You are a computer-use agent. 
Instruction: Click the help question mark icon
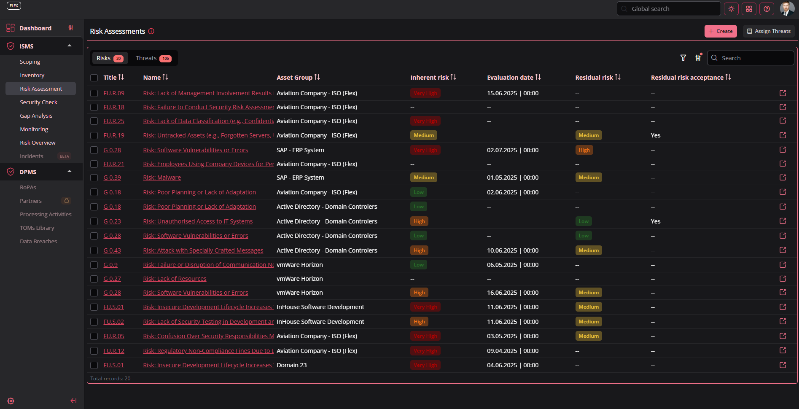[x=767, y=9]
